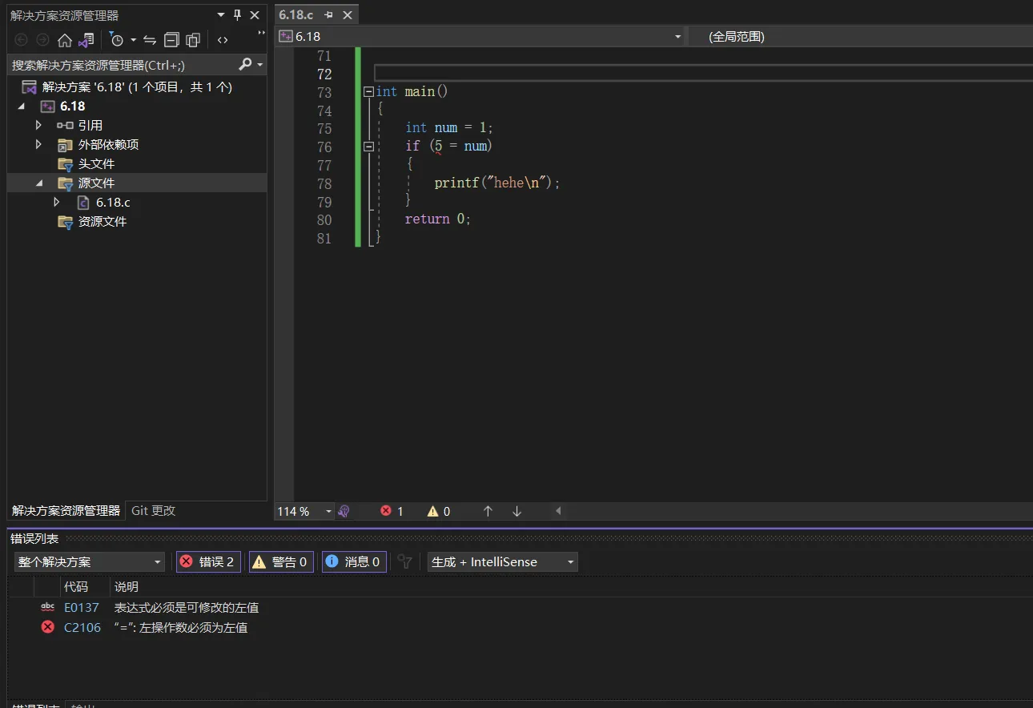Image resolution: width=1033 pixels, height=708 pixels.
Task: Switch to the Git 更改 tab
Action: click(153, 511)
